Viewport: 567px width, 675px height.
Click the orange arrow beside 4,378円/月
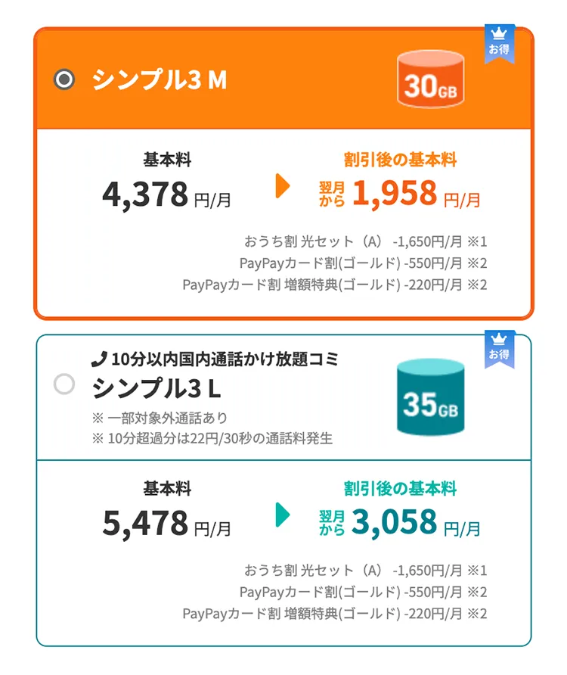pos(283,186)
